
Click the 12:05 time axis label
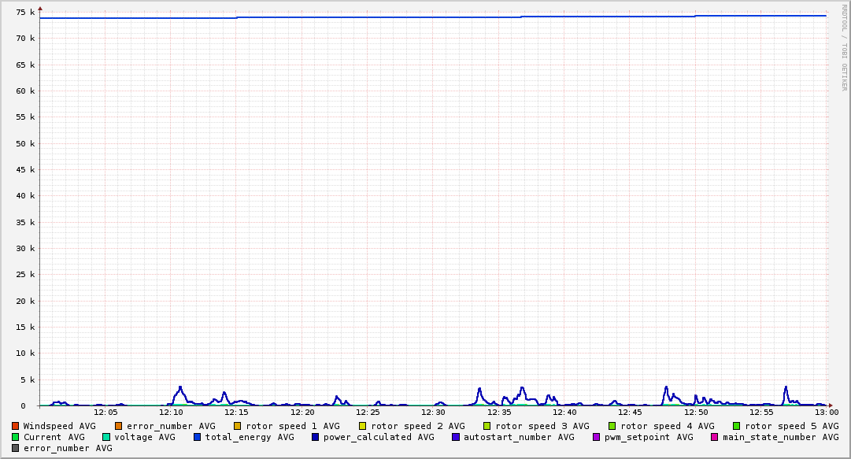105,412
